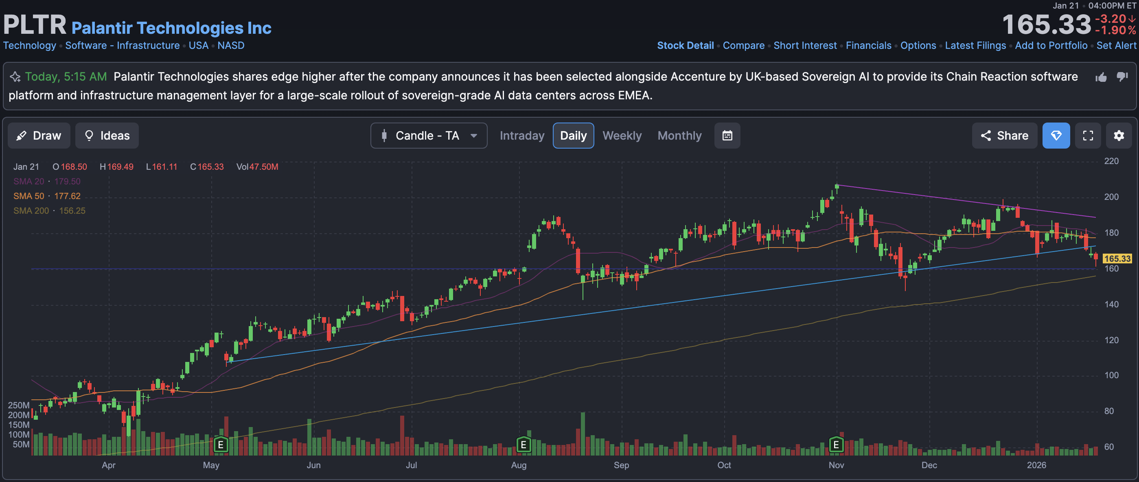Toggle the Draw tool button

pos(39,135)
